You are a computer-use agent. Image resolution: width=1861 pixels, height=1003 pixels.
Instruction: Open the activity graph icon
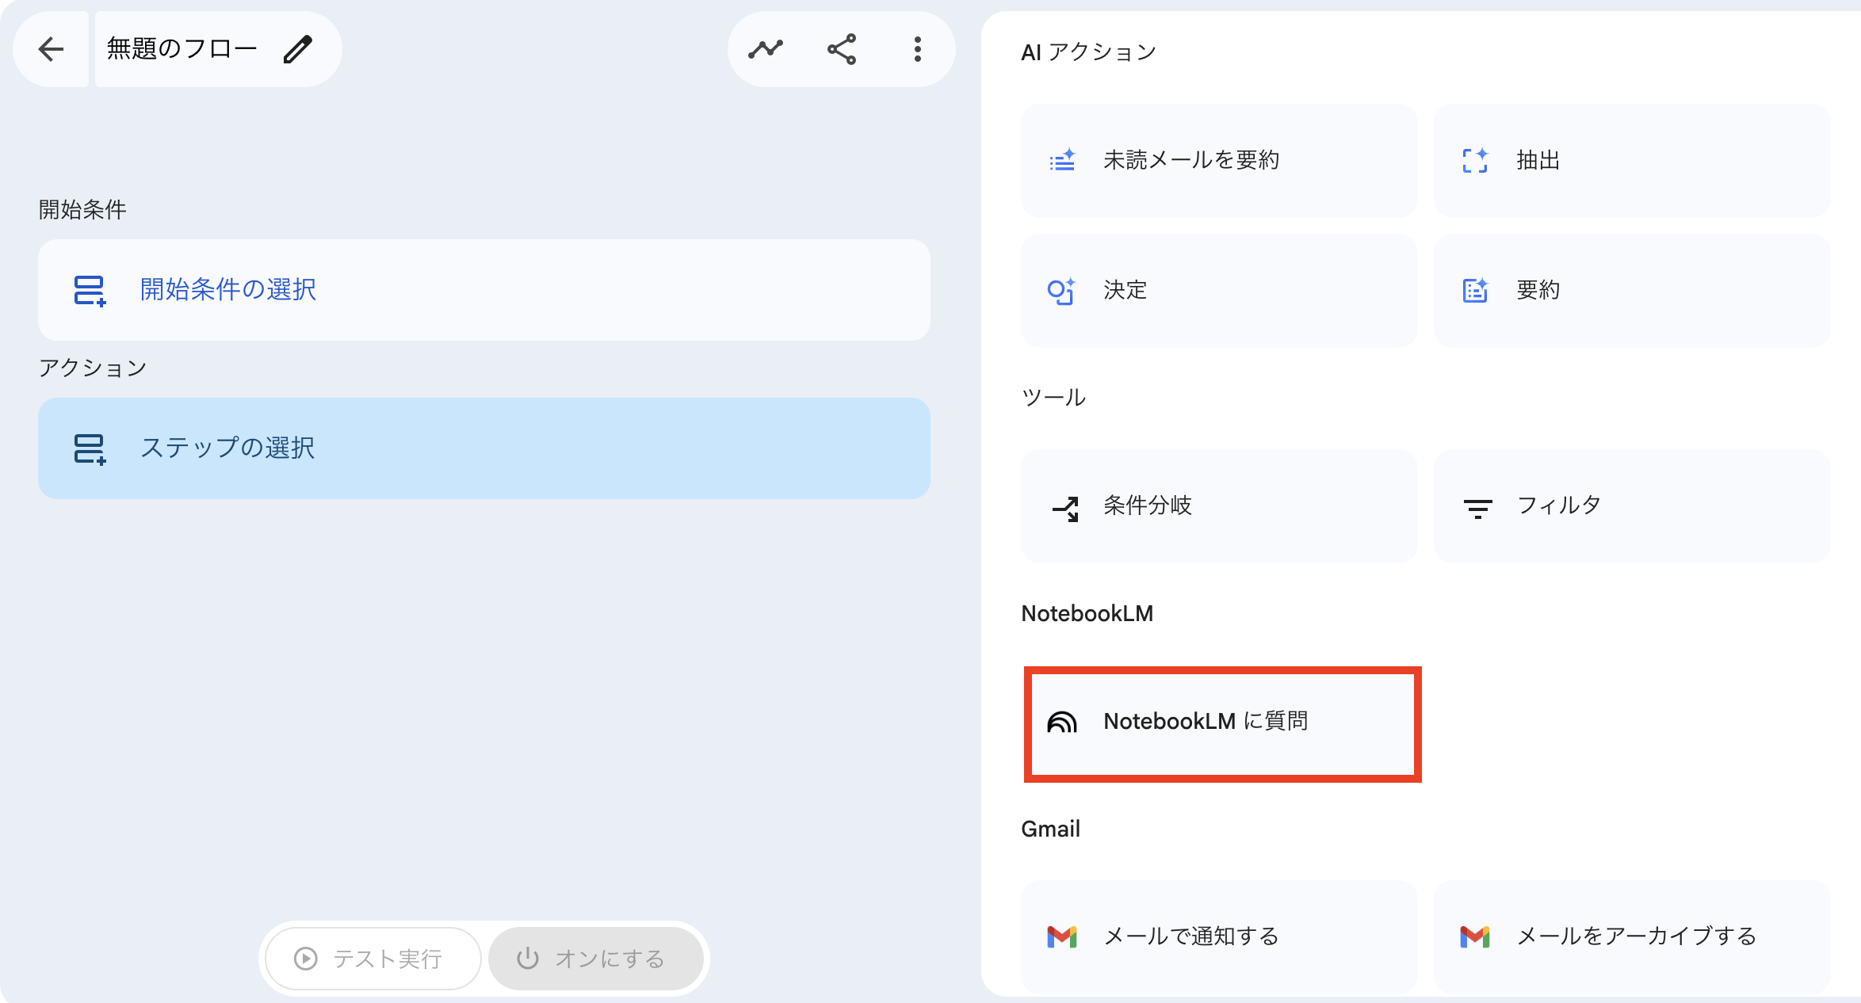pyautogui.click(x=766, y=49)
